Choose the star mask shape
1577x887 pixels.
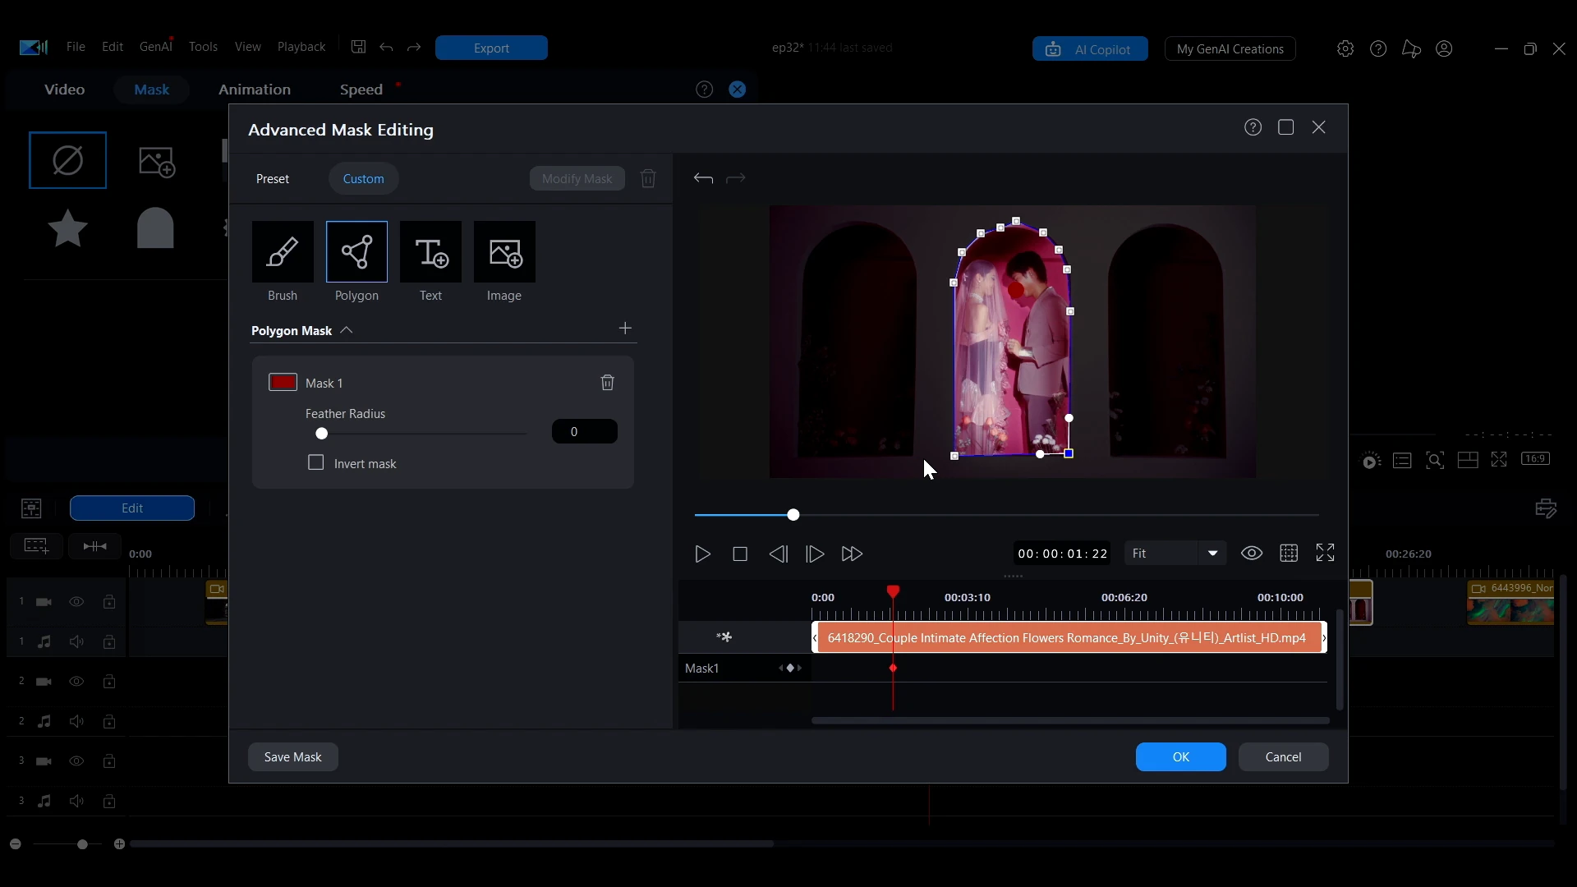(x=67, y=227)
